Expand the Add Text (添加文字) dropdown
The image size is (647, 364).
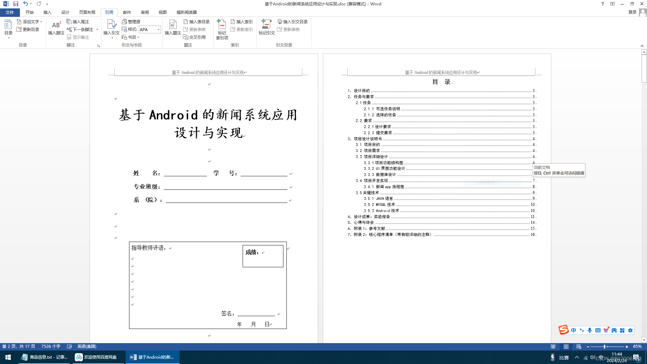click(x=41, y=22)
